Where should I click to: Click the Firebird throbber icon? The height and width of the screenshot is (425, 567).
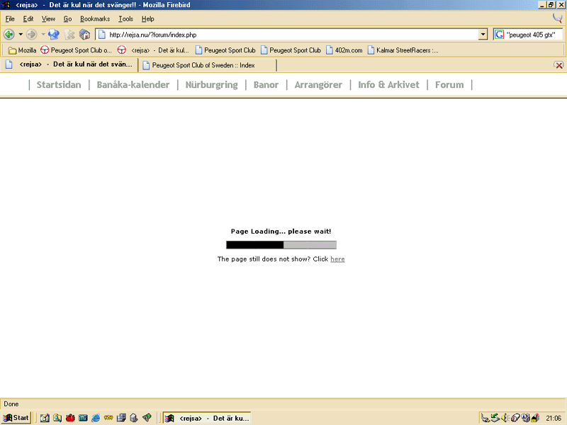pos(558,18)
